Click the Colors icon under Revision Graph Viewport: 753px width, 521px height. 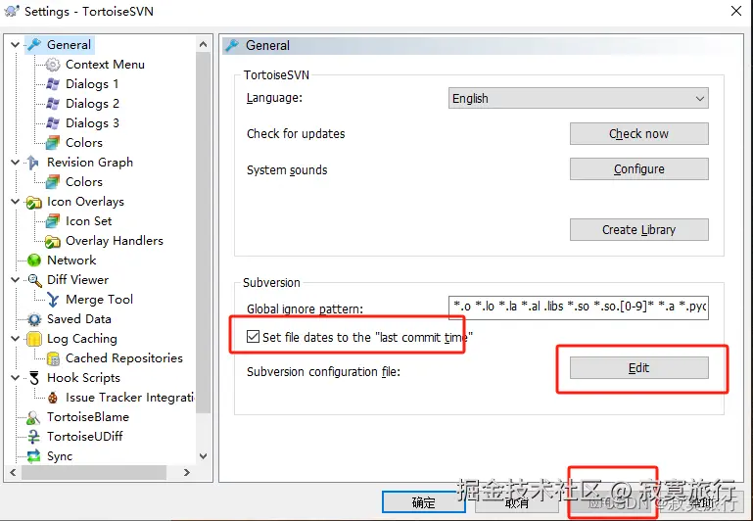tap(53, 182)
